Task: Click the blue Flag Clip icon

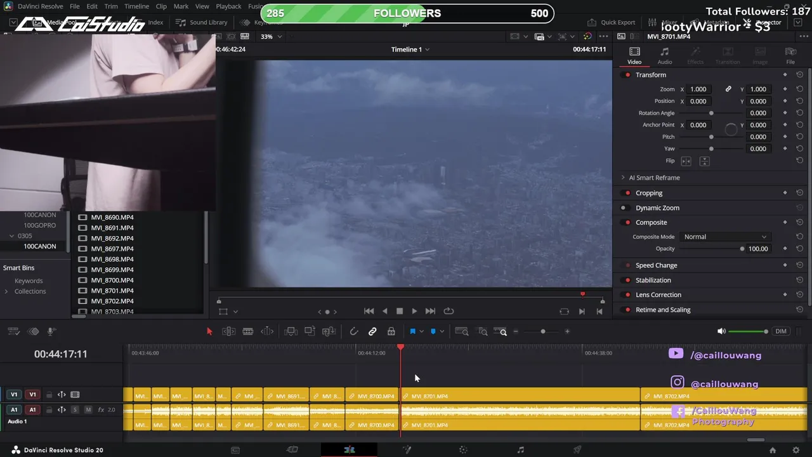Action: click(412, 331)
